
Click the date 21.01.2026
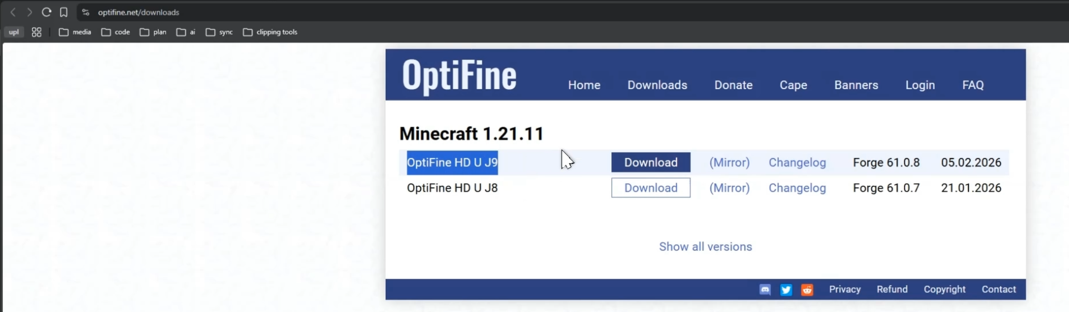tap(971, 188)
